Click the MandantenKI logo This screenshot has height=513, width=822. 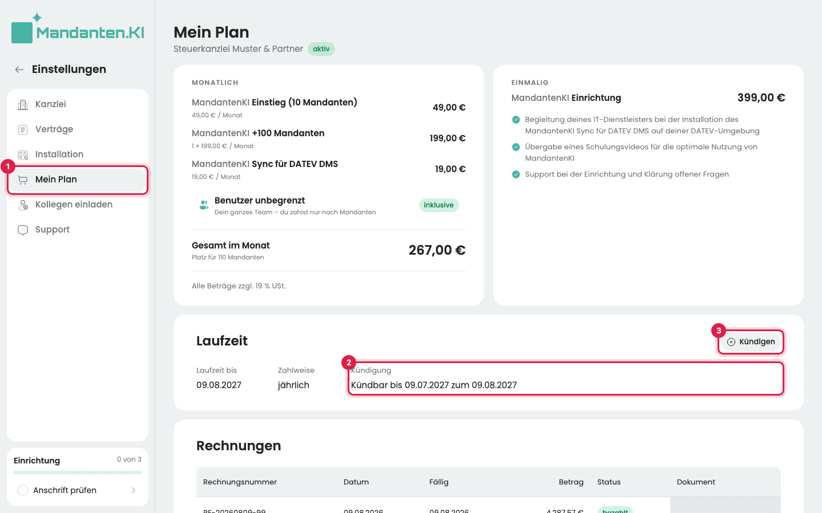point(78,28)
